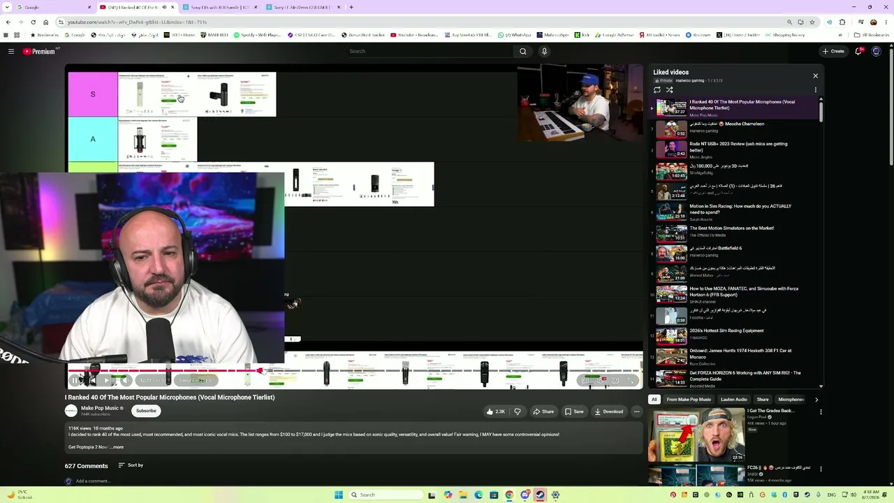The height and width of the screenshot is (503, 894).
Task: Open comments Sort by dropdown
Action: [131, 465]
